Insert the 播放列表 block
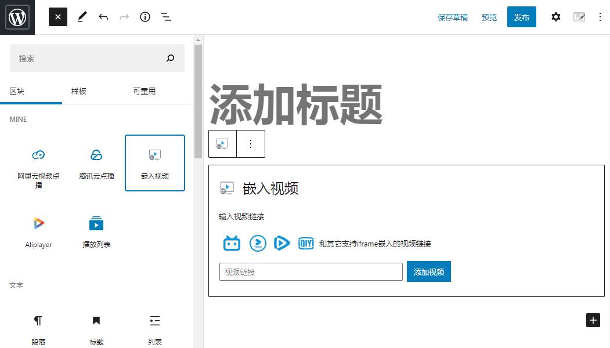Viewport: 610px width, 348px height. 96,232
